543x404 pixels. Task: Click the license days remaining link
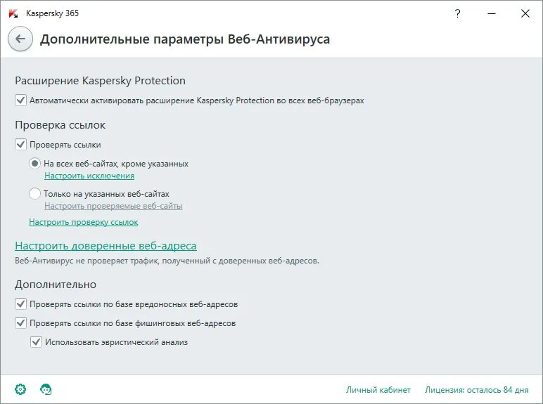(x=476, y=390)
